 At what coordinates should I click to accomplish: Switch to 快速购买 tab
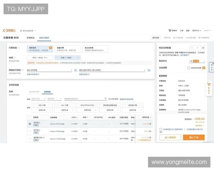[x=31, y=38]
